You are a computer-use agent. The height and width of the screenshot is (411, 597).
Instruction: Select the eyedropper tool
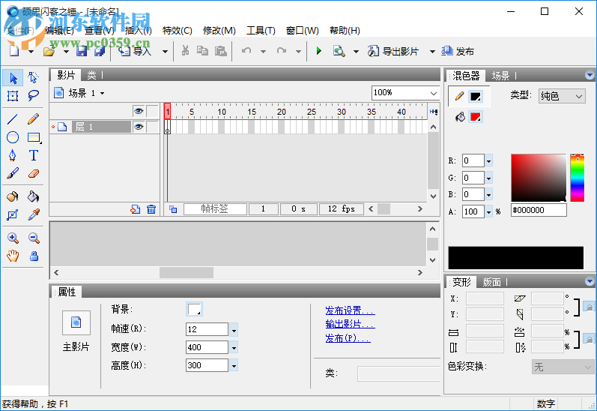[x=34, y=214]
